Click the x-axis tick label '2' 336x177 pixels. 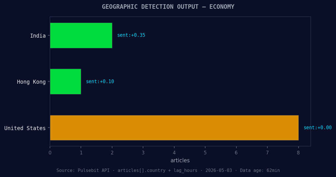point(112,153)
